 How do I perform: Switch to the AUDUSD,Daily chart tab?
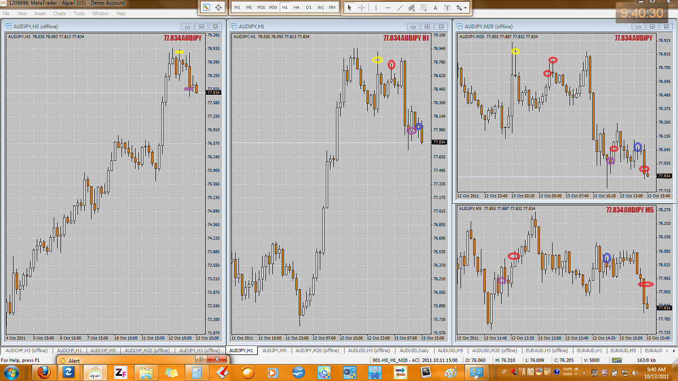414,351
